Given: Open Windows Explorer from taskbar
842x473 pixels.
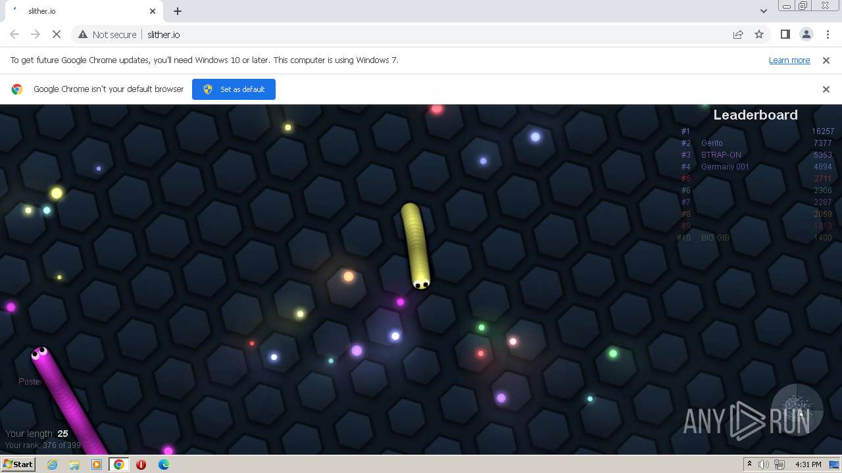Looking at the screenshot, I should click(74, 464).
